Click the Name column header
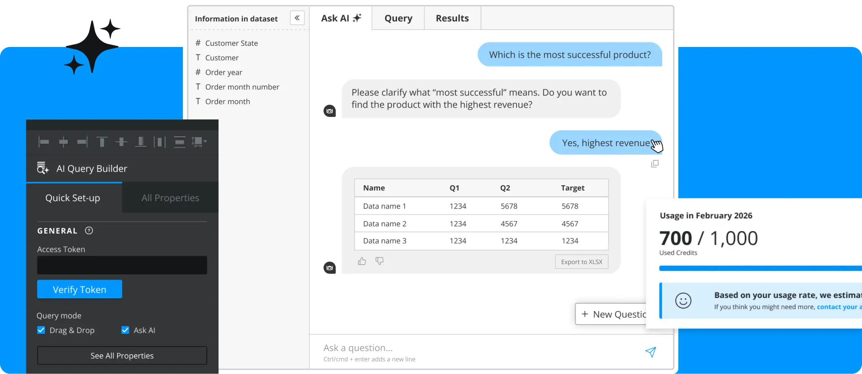The height and width of the screenshot is (374, 862). click(374, 188)
